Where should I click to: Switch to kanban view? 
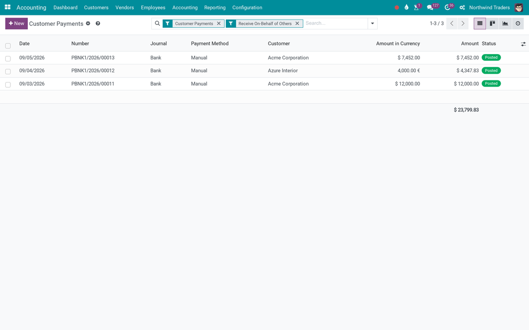(492, 24)
